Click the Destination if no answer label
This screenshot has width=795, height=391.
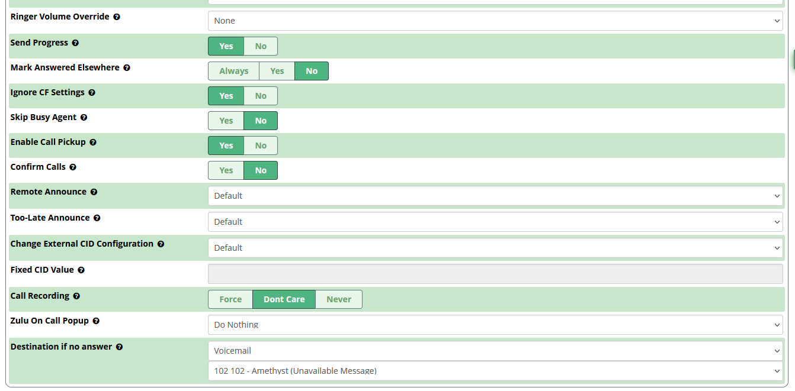pyautogui.click(x=61, y=347)
